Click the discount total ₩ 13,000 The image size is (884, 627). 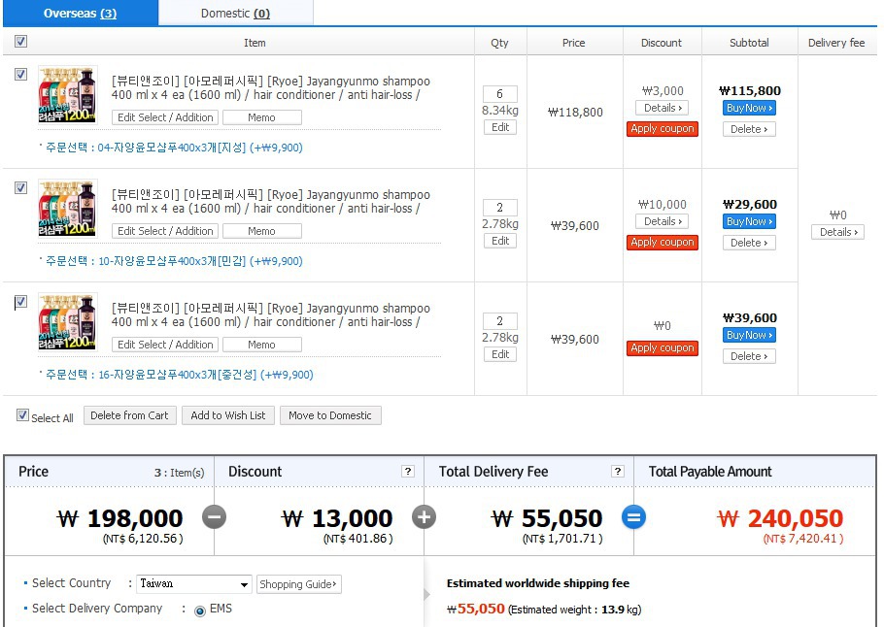(x=337, y=518)
